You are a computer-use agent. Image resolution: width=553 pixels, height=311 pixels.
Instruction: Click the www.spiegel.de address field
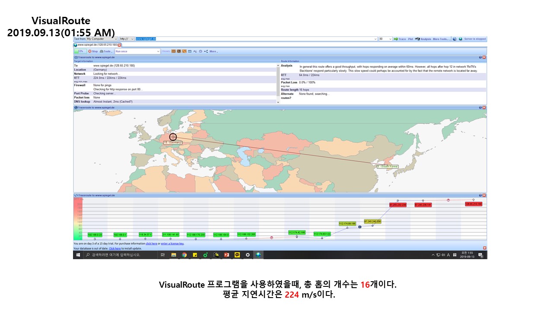click(256, 39)
